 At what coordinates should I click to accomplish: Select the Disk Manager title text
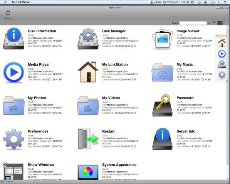[x=114, y=31]
